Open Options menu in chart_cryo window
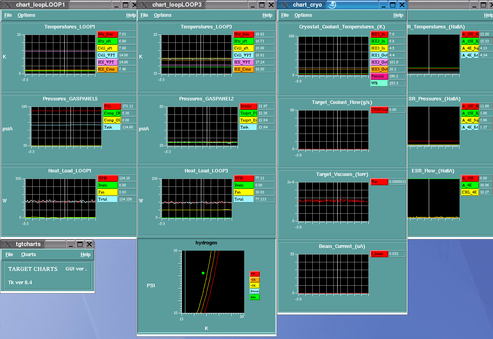 click(303, 15)
